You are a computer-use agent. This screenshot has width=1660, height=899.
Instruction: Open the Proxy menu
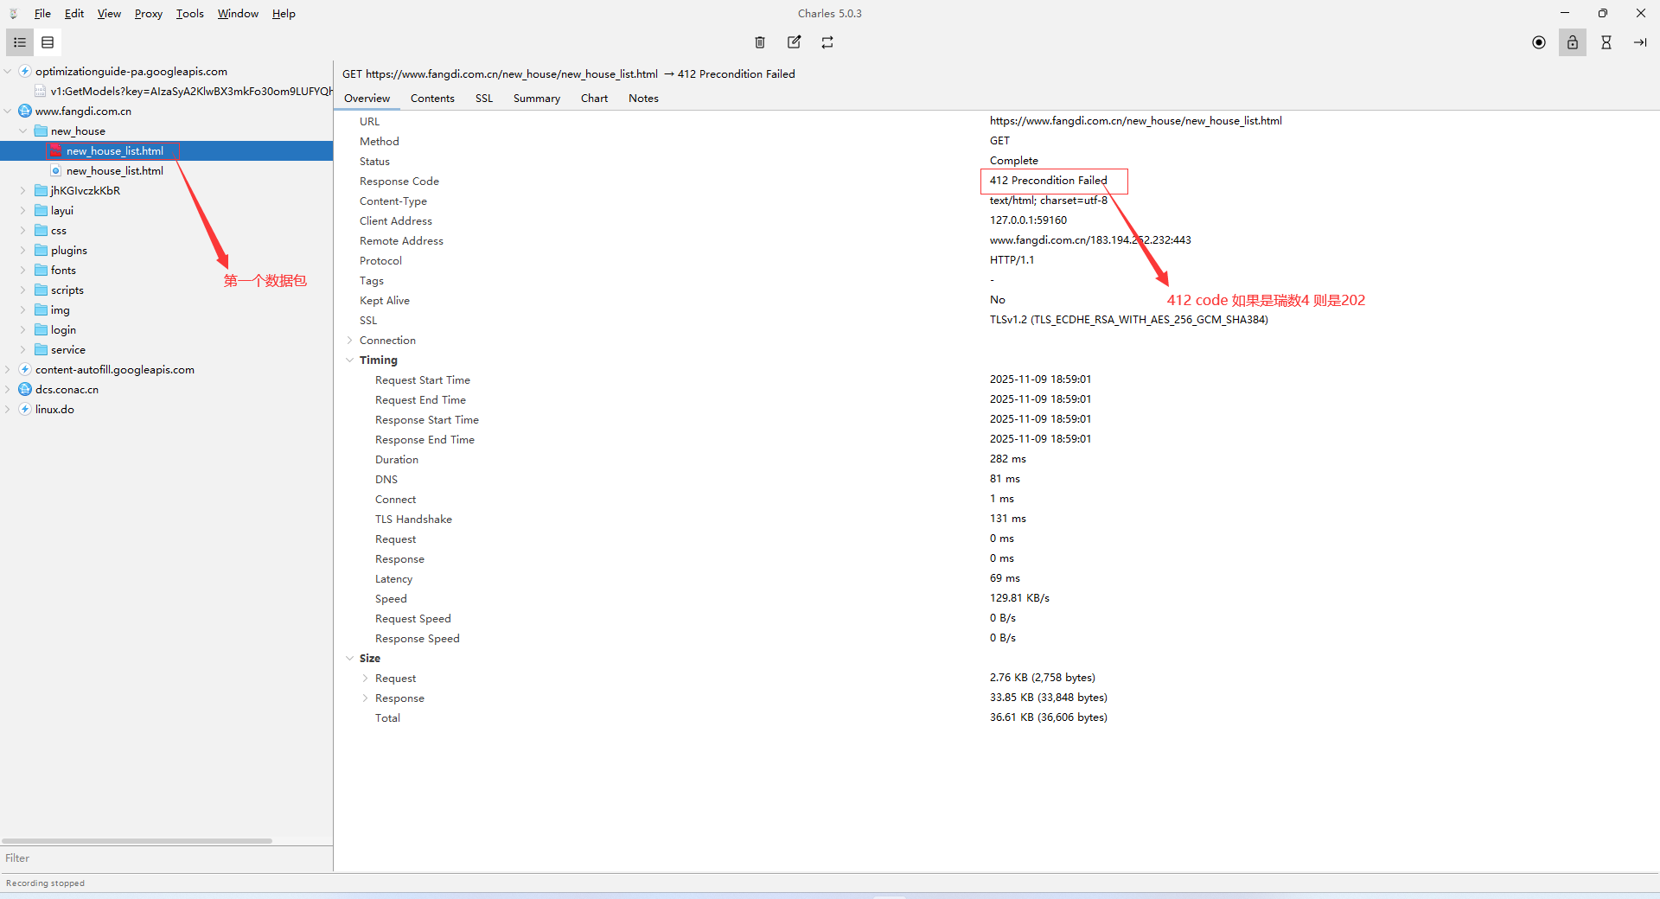149,14
